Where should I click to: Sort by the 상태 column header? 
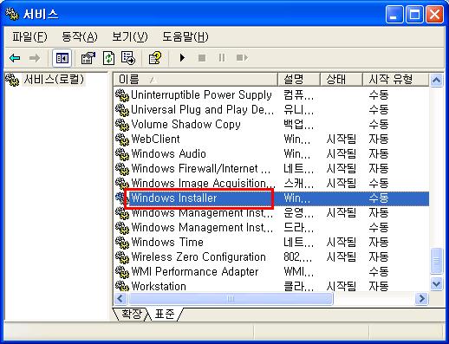(x=342, y=80)
